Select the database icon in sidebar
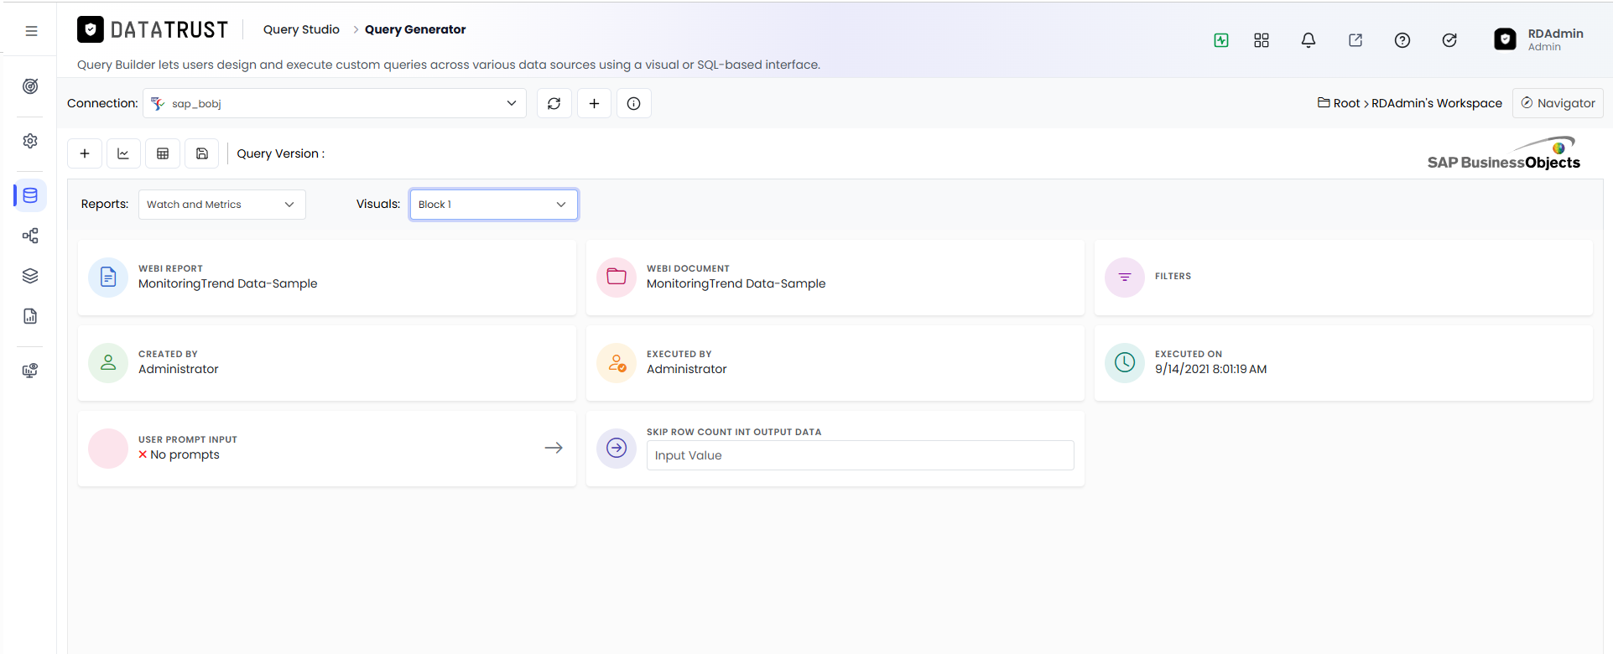1613x654 pixels. coord(30,195)
